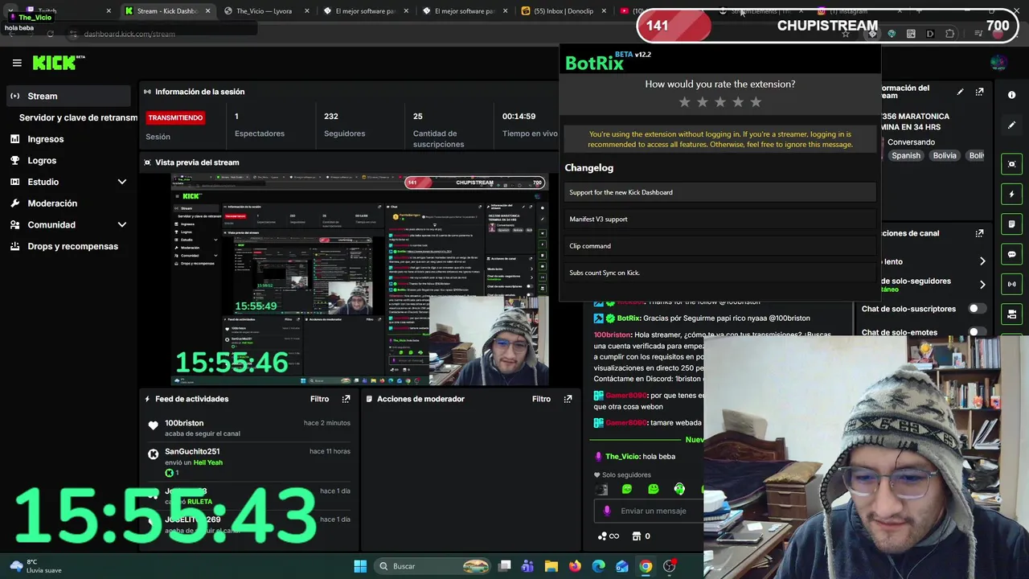Toggle Chat de solo-emotes switch
Image resolution: width=1029 pixels, height=579 pixels.
coord(977,332)
